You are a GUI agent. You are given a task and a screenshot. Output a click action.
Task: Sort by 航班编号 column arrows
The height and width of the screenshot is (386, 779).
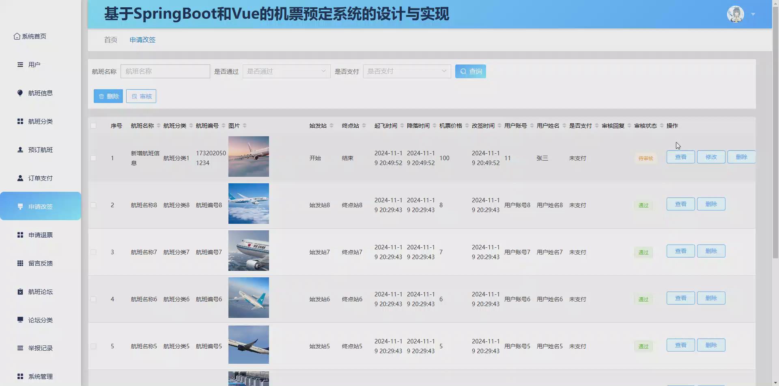coord(224,126)
